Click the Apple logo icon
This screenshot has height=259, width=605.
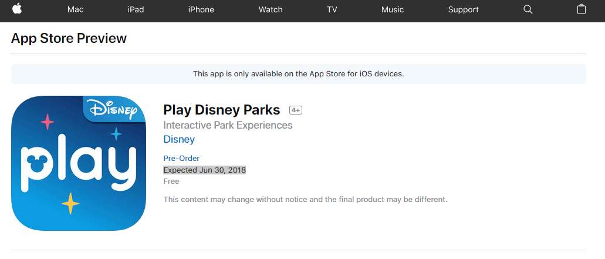[17, 9]
